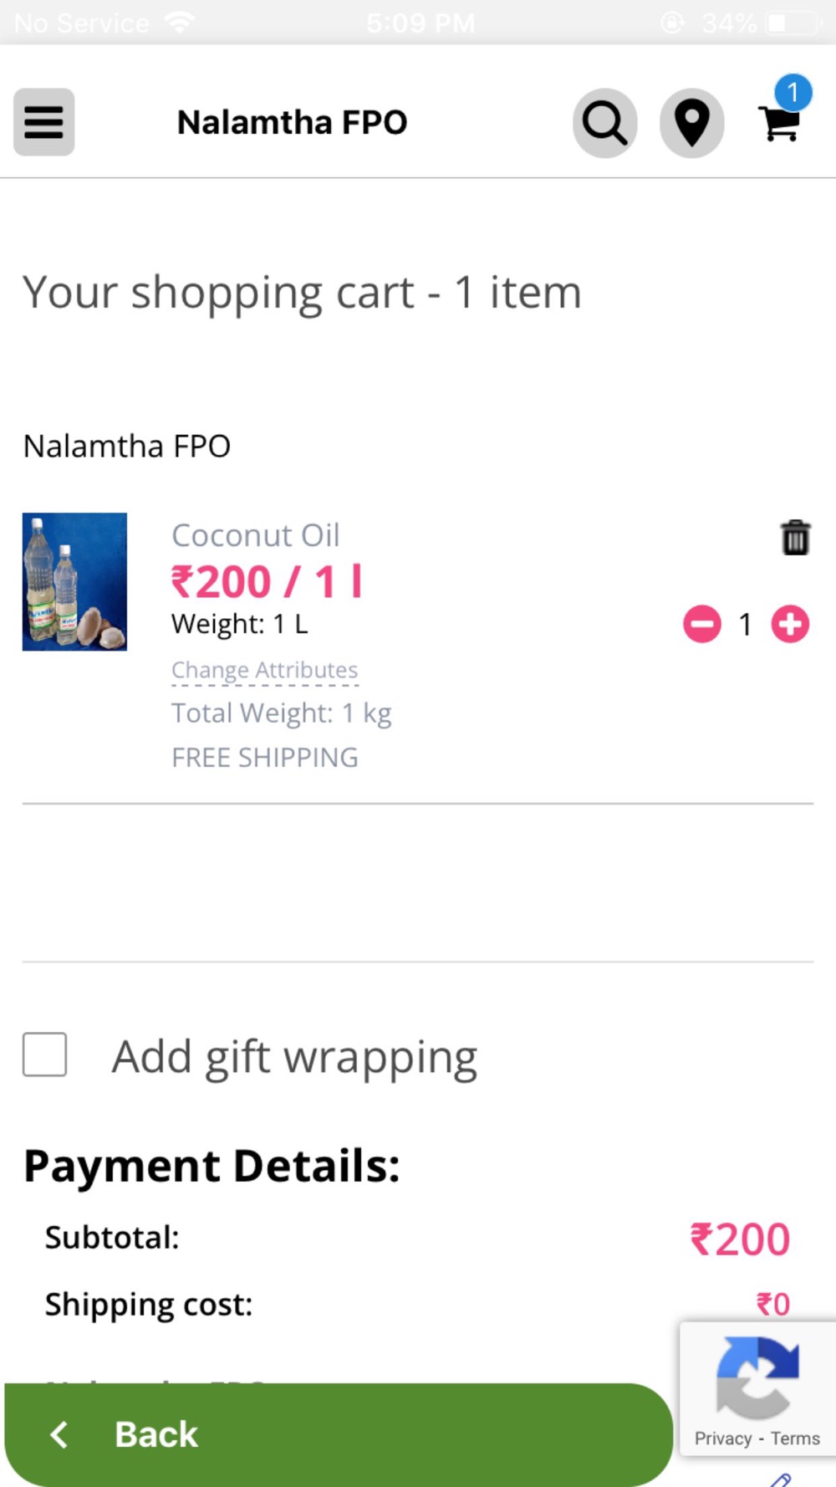This screenshot has width=836, height=1487.
Task: Tap the back chevron arrow
Action: [x=59, y=1434]
